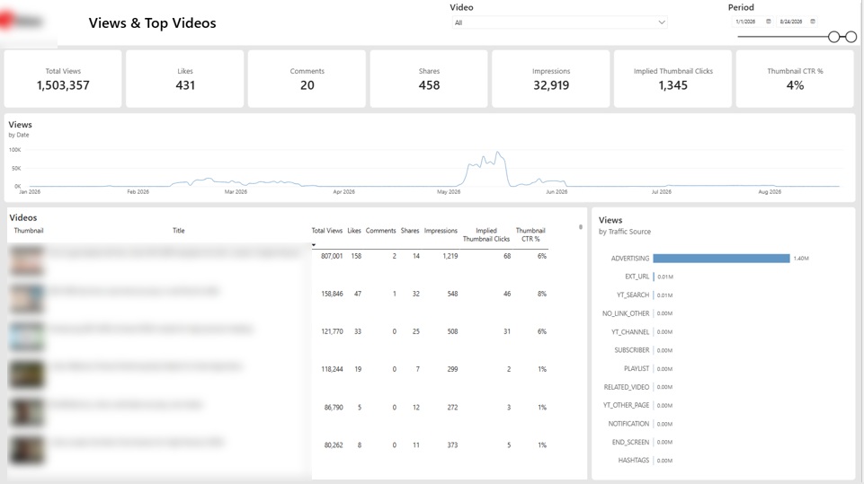
Task: Select thumbnail of the 80,262 views video
Action: [26, 450]
